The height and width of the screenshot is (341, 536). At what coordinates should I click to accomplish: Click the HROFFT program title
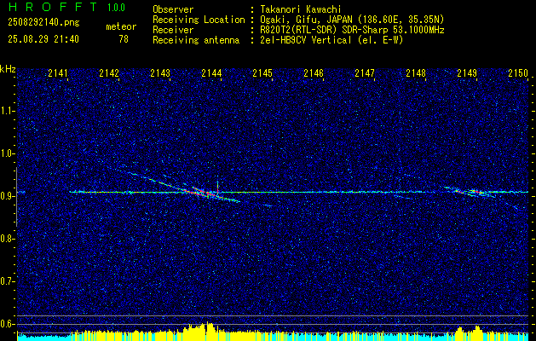52,7
